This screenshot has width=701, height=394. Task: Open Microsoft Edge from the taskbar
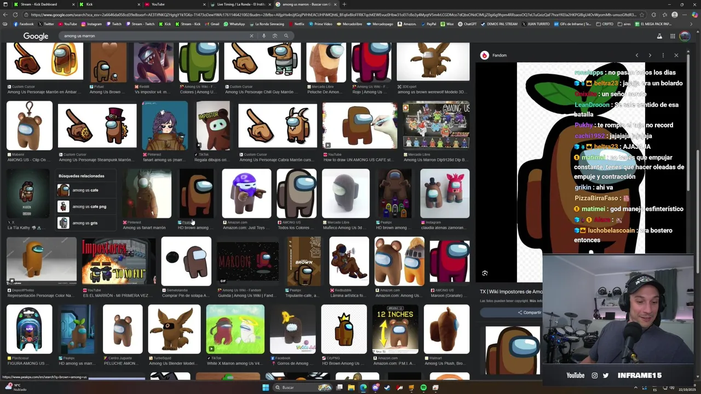click(x=363, y=387)
